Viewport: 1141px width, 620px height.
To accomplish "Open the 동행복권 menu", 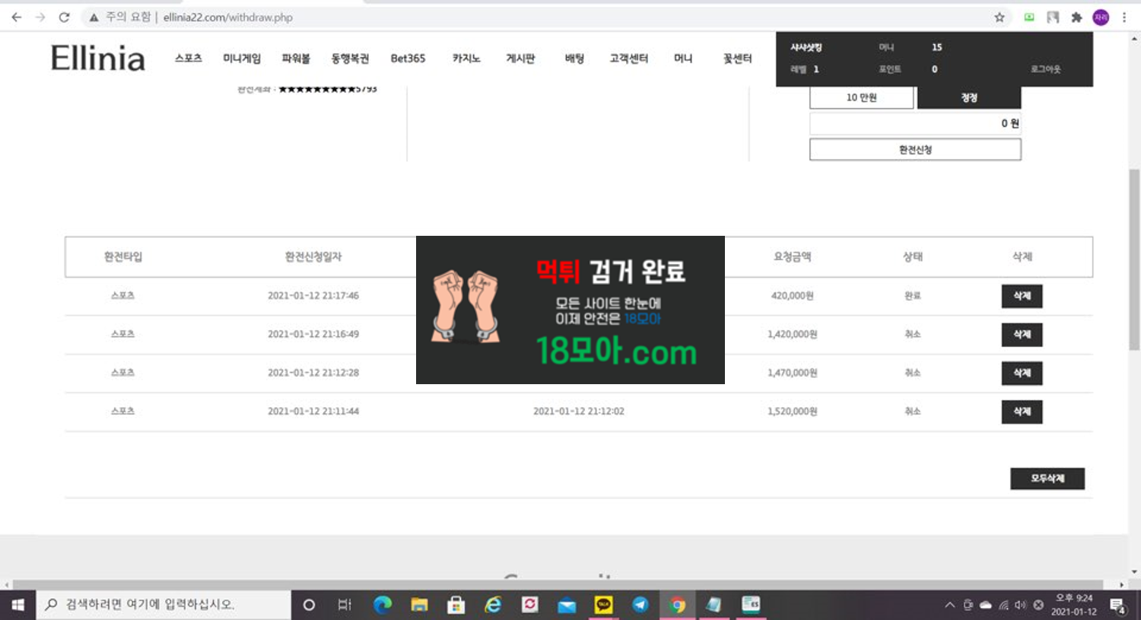I will tap(350, 59).
